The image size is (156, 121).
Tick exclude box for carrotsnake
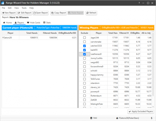tap(84, 42)
